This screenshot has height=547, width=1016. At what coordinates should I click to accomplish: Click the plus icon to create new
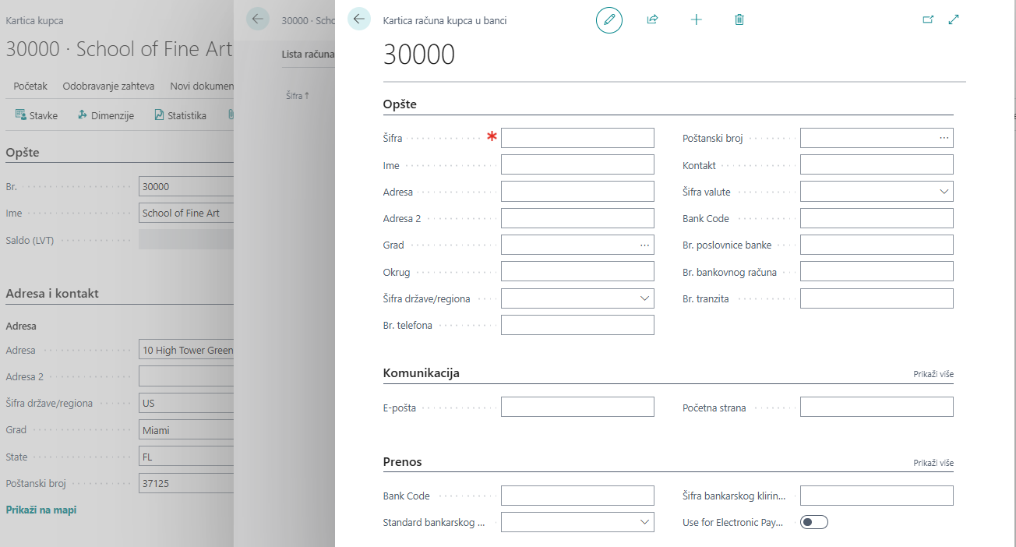pos(697,20)
